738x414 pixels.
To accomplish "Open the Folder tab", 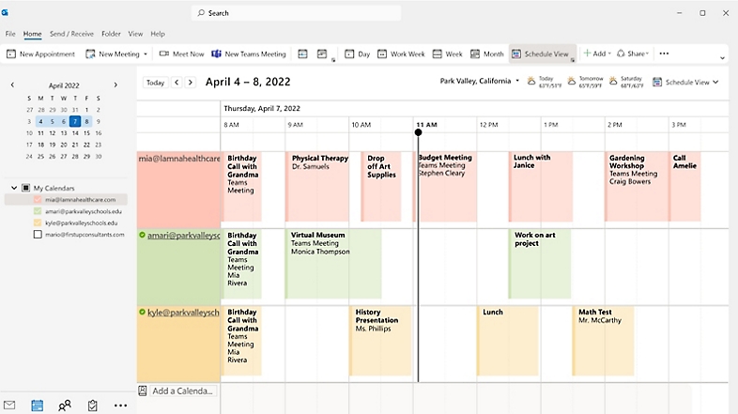I will [111, 34].
